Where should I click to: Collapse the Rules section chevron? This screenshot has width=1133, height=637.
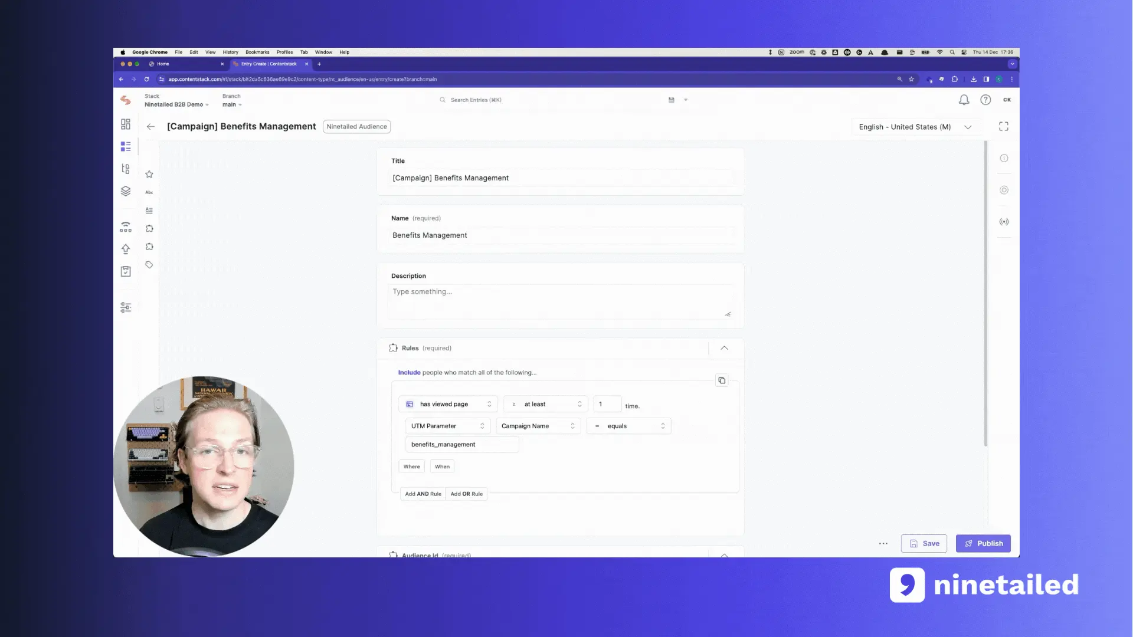coord(724,348)
